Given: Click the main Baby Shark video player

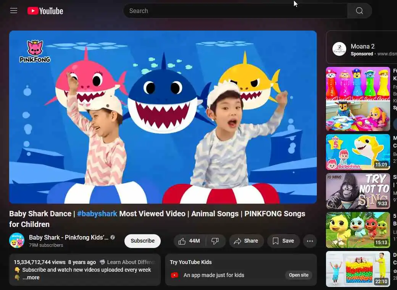Looking at the screenshot, I should [x=163, y=117].
